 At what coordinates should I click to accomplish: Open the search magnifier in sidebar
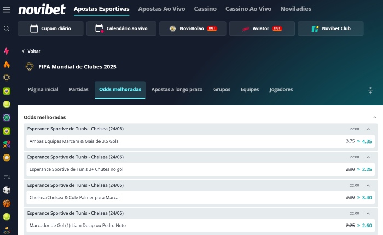click(x=7, y=28)
